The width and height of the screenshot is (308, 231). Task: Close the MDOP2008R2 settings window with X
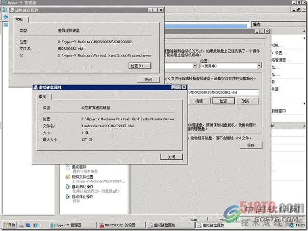(x=267, y=31)
